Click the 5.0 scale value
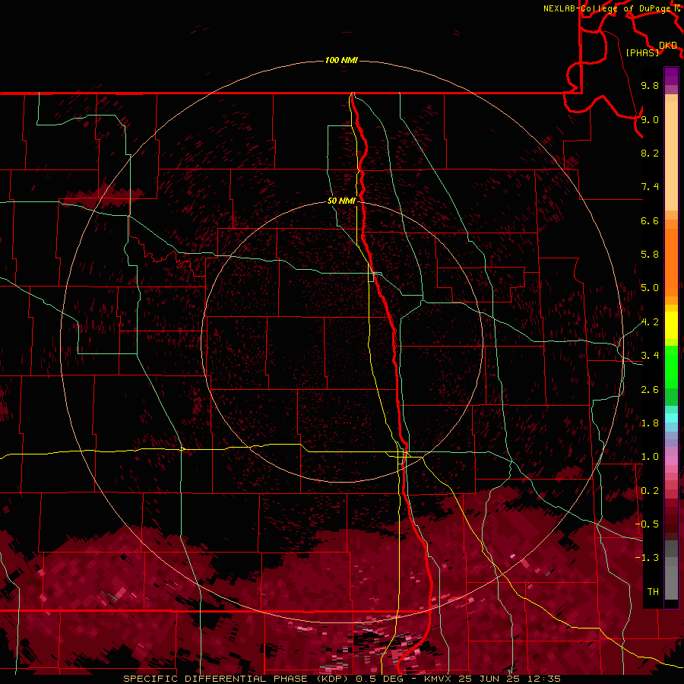The height and width of the screenshot is (684, 684). click(650, 288)
